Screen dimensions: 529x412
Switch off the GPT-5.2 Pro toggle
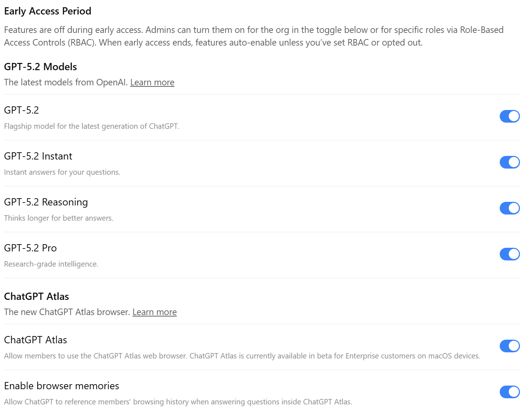pos(509,254)
